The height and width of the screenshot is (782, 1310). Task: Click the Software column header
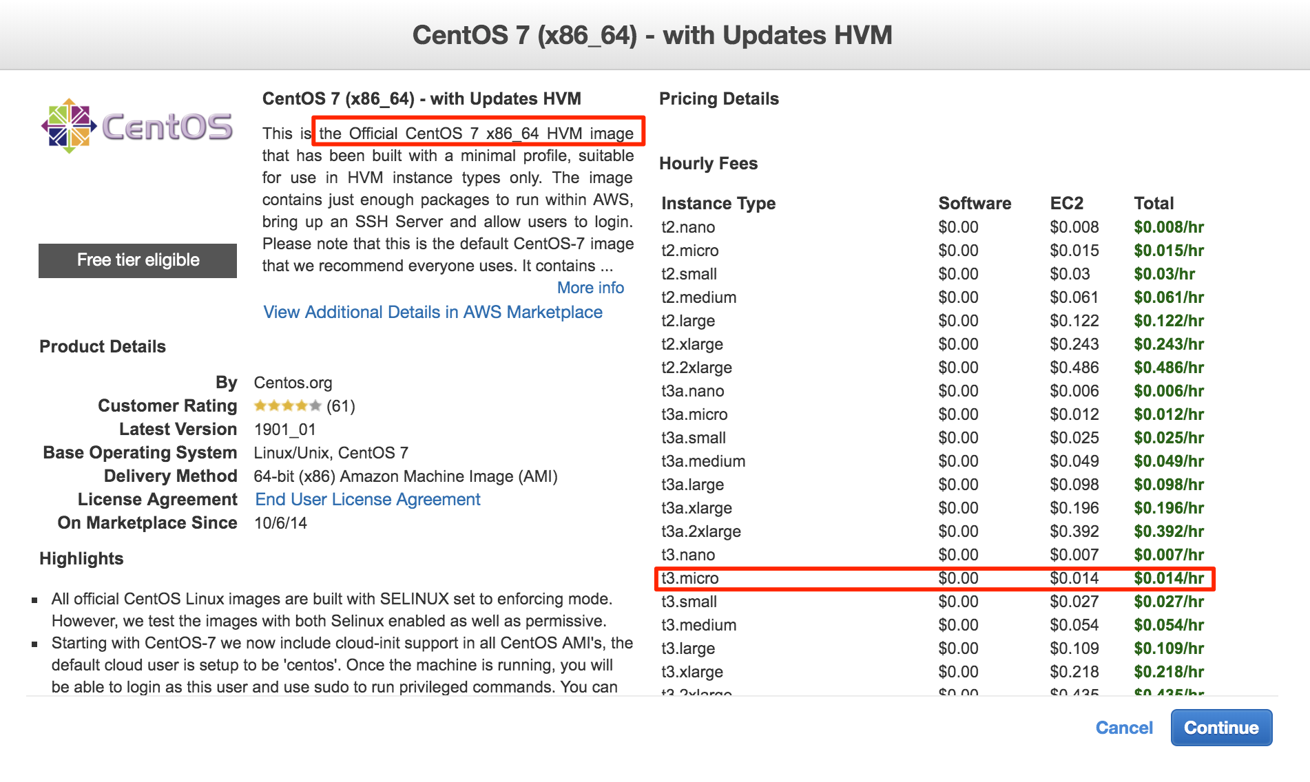pyautogui.click(x=974, y=204)
